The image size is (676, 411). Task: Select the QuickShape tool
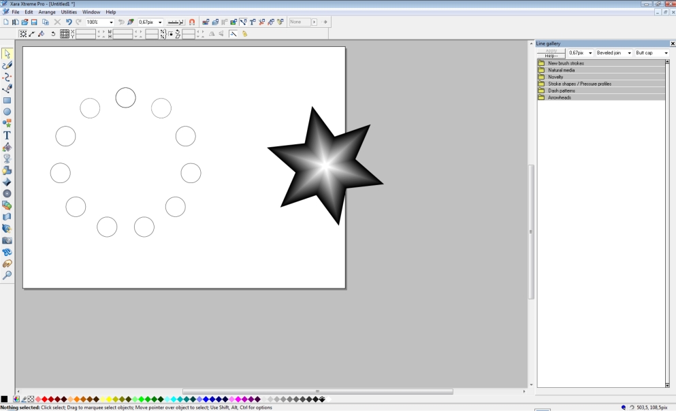[x=7, y=123]
